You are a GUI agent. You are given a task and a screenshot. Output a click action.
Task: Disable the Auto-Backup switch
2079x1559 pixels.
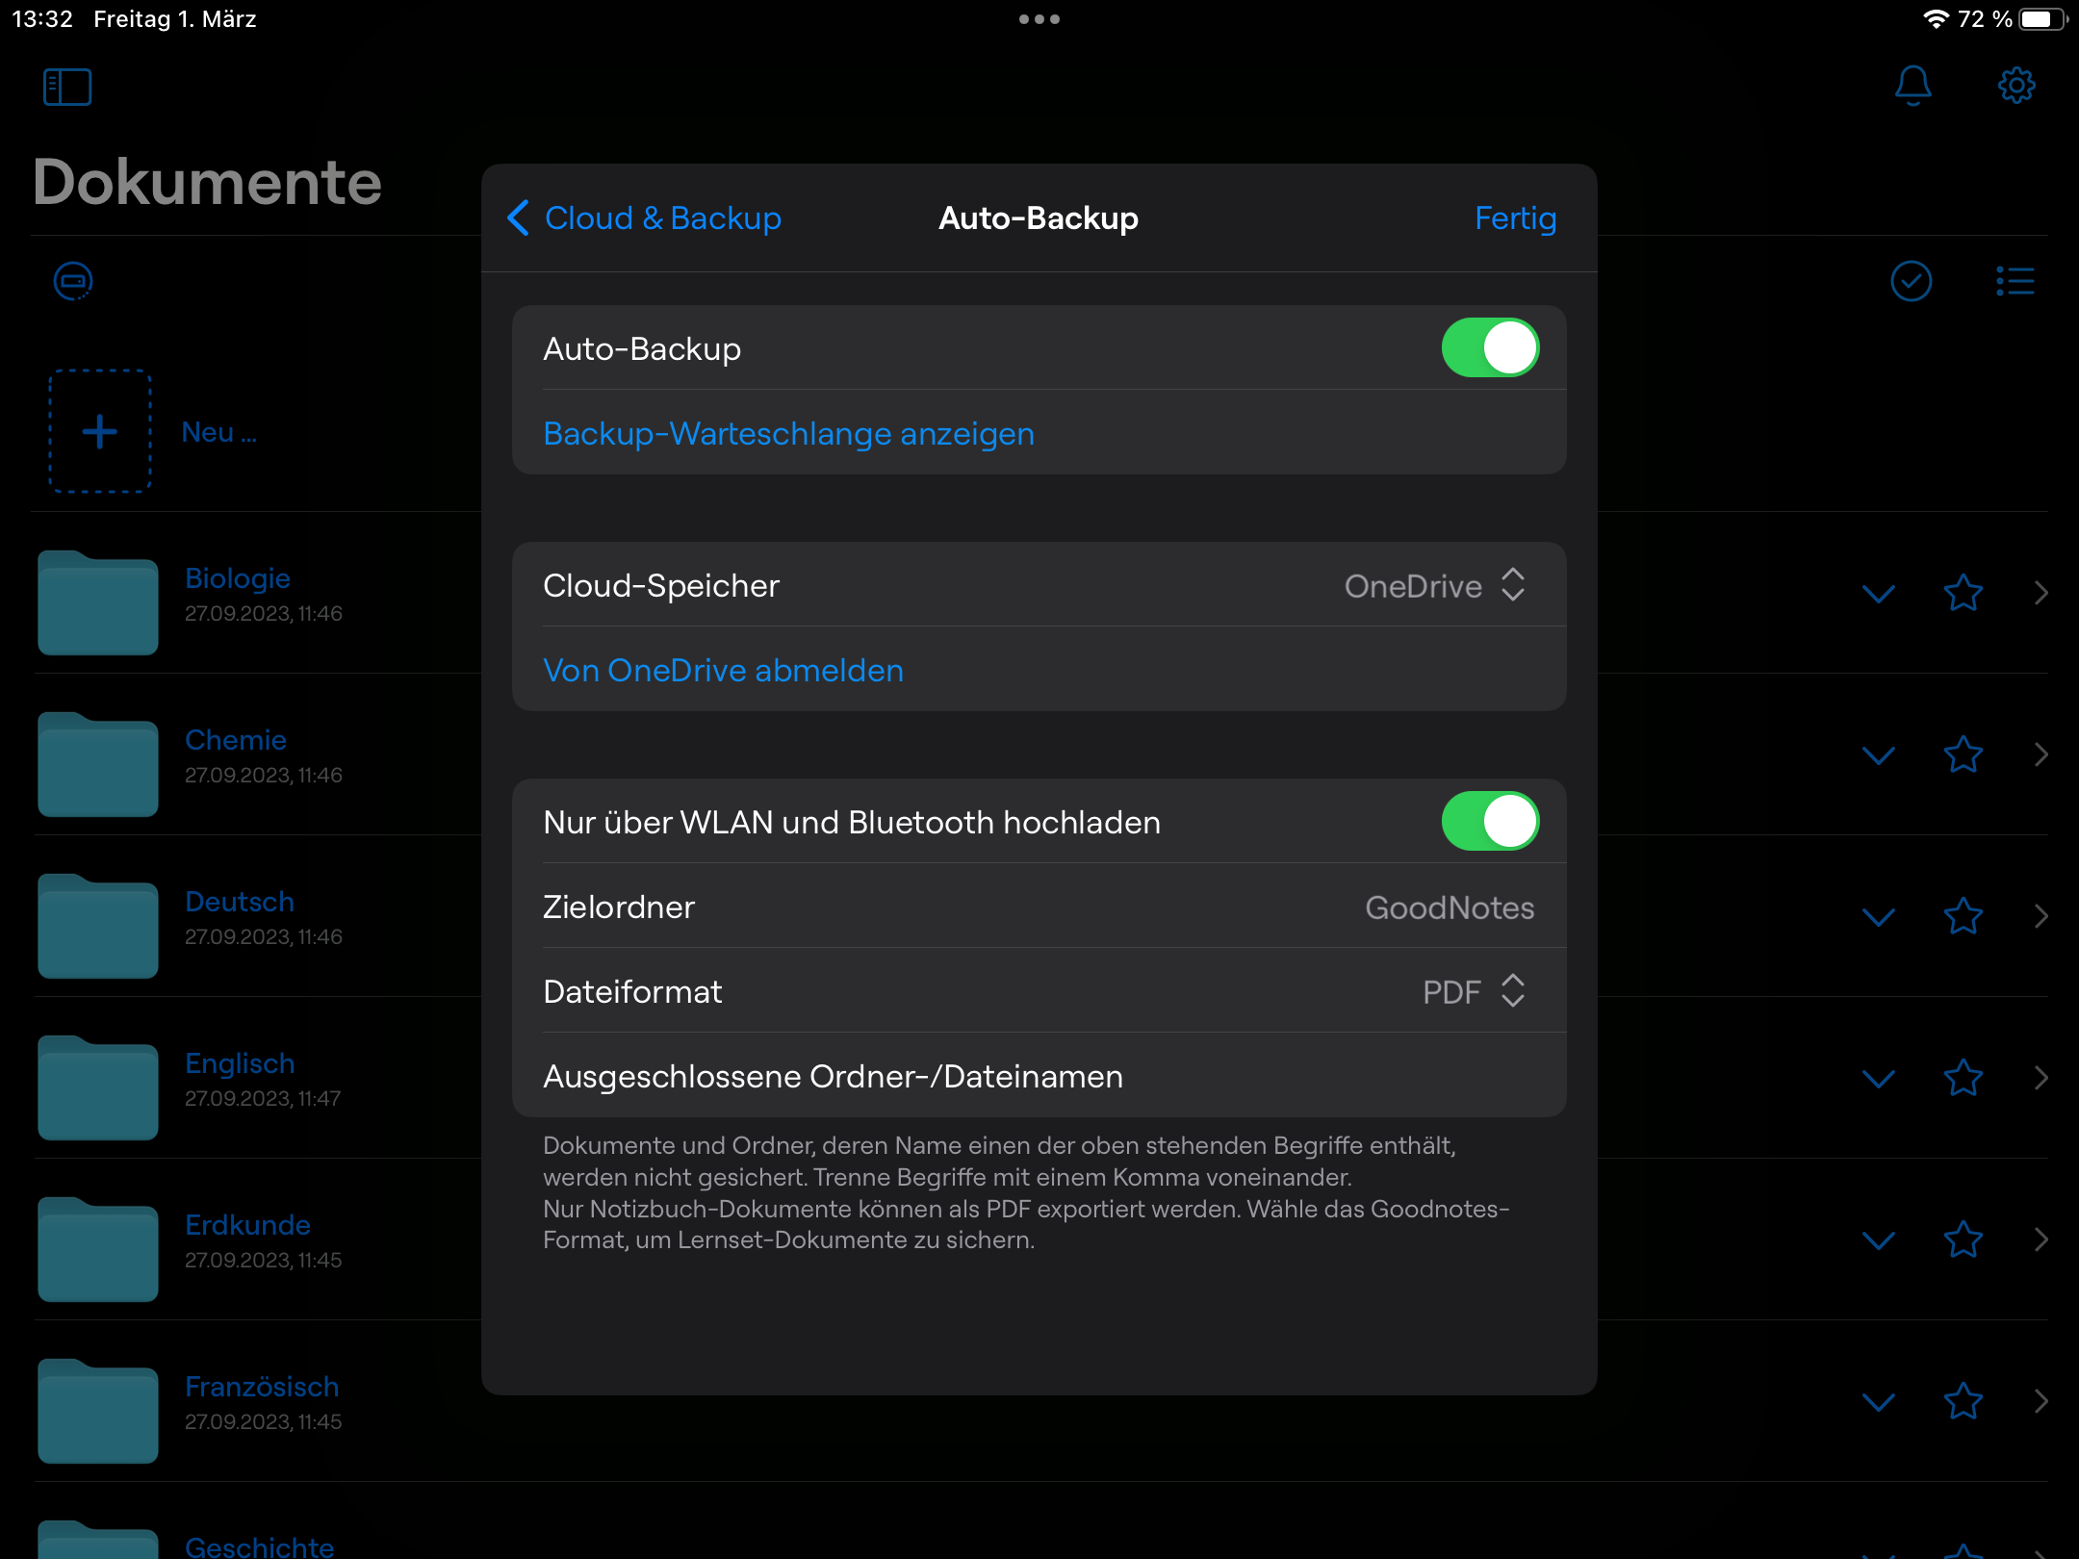(x=1489, y=348)
